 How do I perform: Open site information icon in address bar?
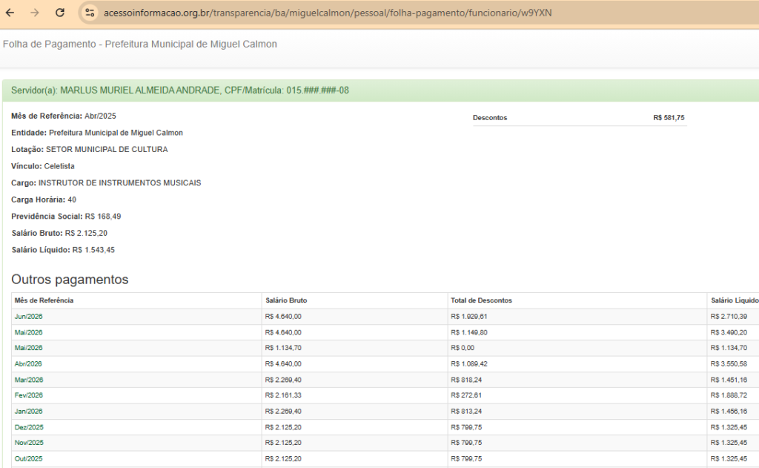[90, 13]
